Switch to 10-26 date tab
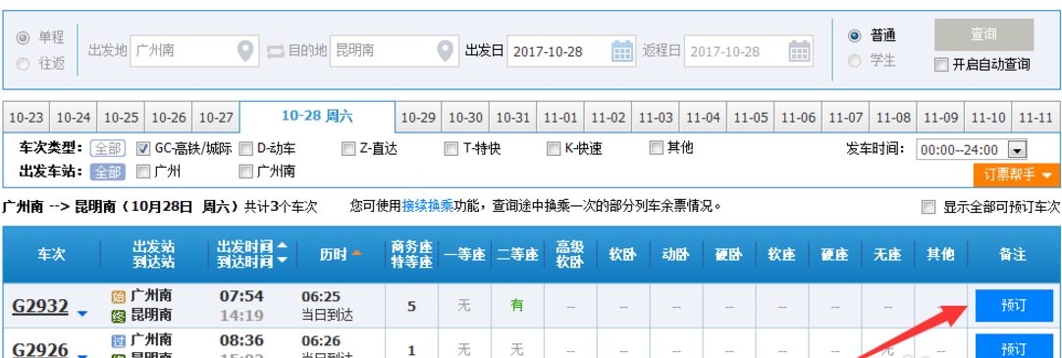 [169, 118]
